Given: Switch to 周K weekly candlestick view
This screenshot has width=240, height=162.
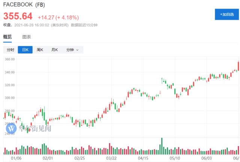Looking at the screenshot, I should (40, 50).
